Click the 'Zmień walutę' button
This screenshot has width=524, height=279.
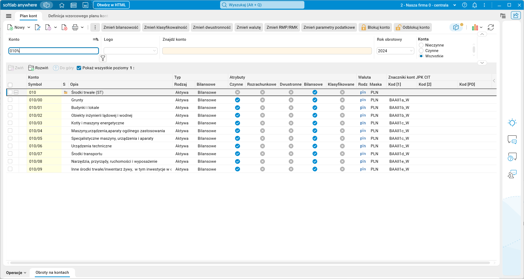pos(248,27)
